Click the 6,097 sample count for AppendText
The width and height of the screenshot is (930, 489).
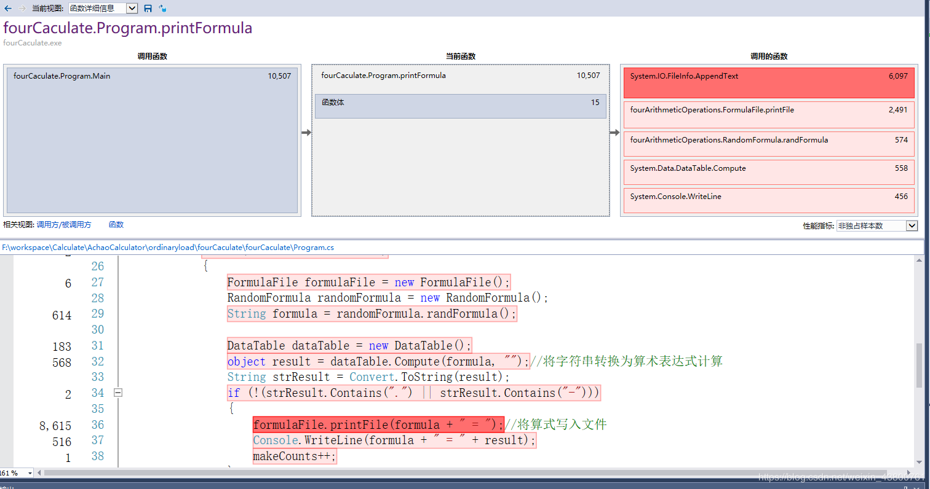click(x=898, y=76)
